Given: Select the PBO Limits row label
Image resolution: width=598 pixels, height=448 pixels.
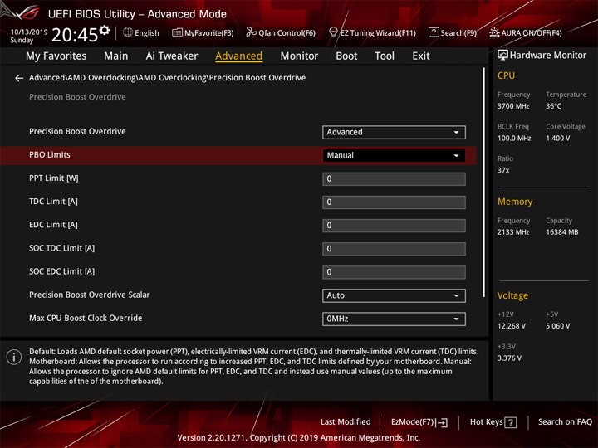Looking at the screenshot, I should [x=50, y=154].
